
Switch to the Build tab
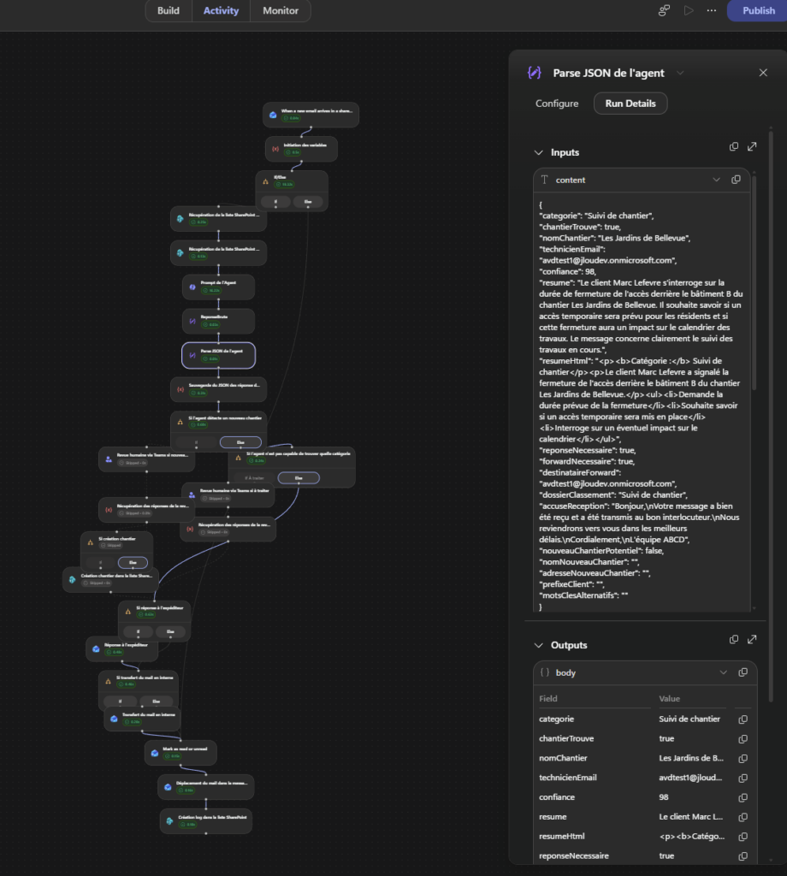(x=169, y=10)
